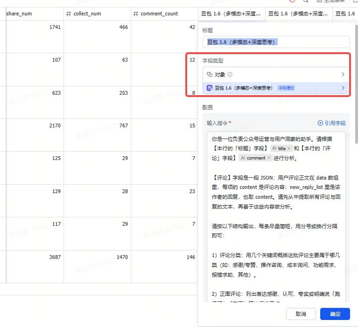Click the 字段捷径 tag
Screen dimensions: 358x327
point(286,88)
